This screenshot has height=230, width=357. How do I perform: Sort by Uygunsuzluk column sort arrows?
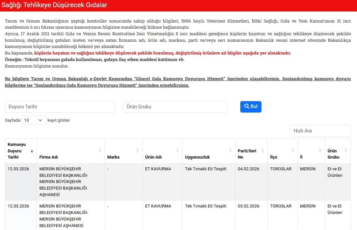(230, 150)
